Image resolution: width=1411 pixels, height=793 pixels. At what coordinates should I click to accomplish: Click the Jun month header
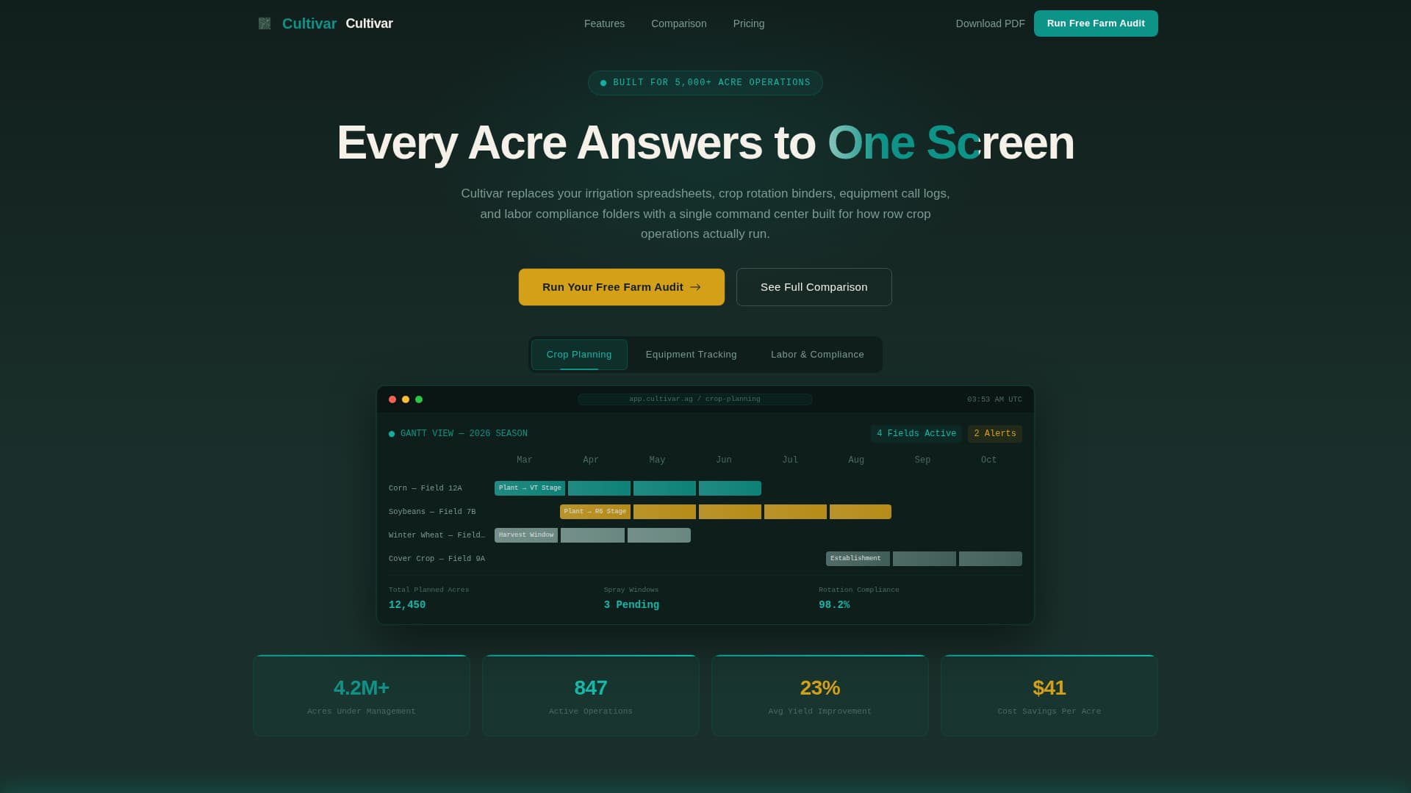(x=724, y=460)
